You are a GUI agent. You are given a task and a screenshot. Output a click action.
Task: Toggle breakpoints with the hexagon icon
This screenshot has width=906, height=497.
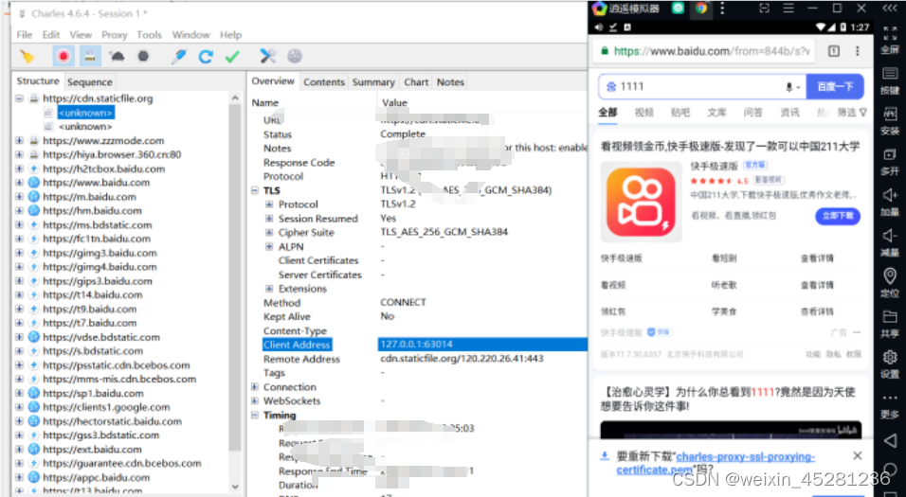coord(143,56)
